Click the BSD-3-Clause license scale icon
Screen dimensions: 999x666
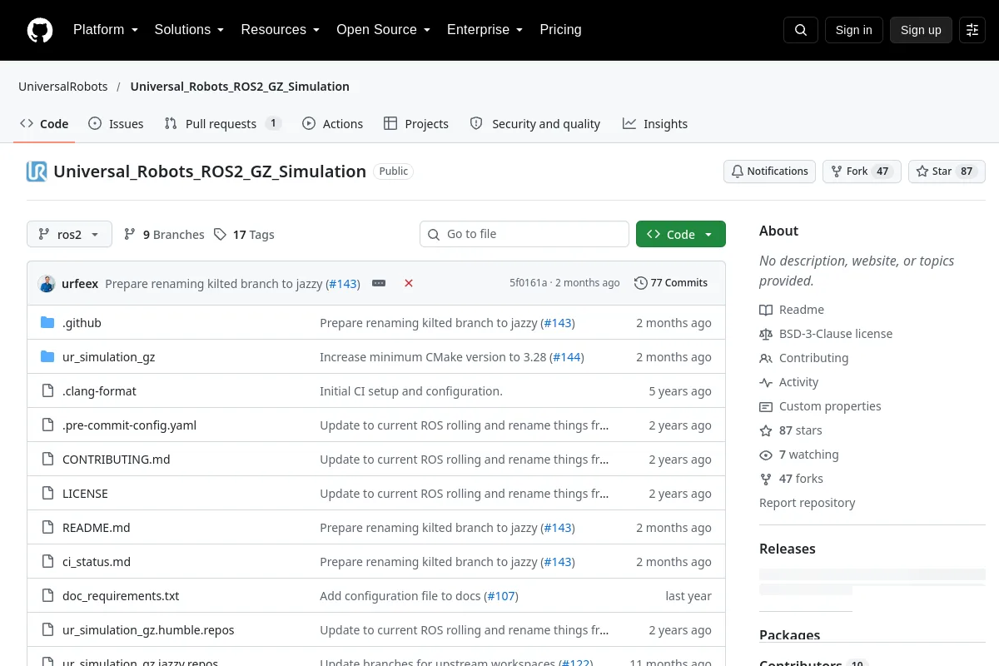[766, 334]
